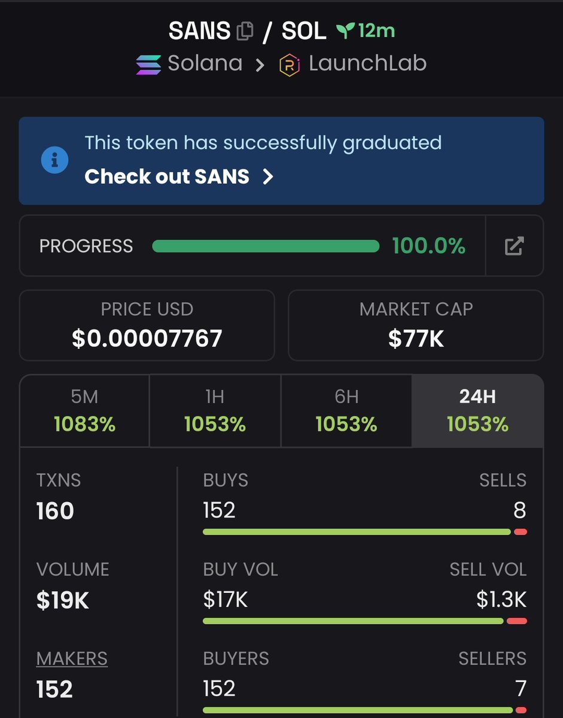Click the chevron arrow after Check out SANS
Viewport: 563px width, 718px height.
[x=268, y=177]
